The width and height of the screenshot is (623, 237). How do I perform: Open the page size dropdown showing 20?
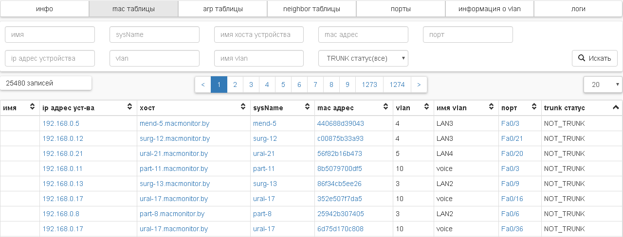[x=603, y=85]
